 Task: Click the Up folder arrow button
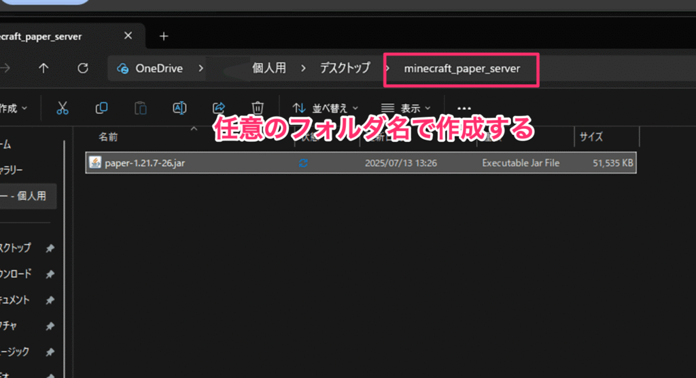43,69
